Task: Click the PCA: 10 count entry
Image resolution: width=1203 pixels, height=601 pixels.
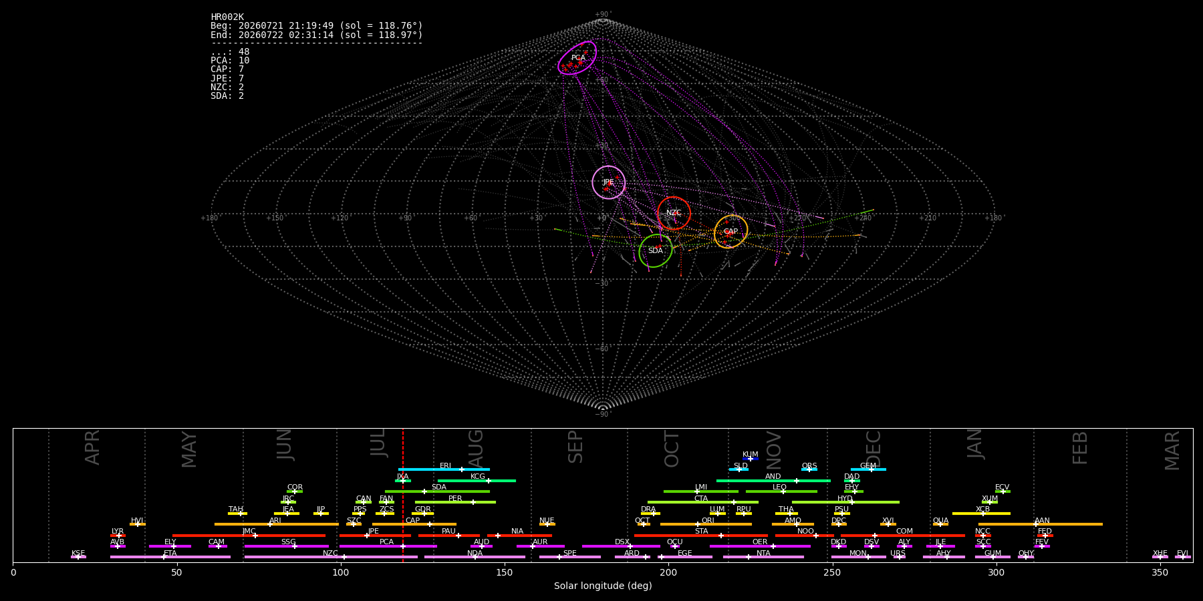Action: pyautogui.click(x=230, y=61)
